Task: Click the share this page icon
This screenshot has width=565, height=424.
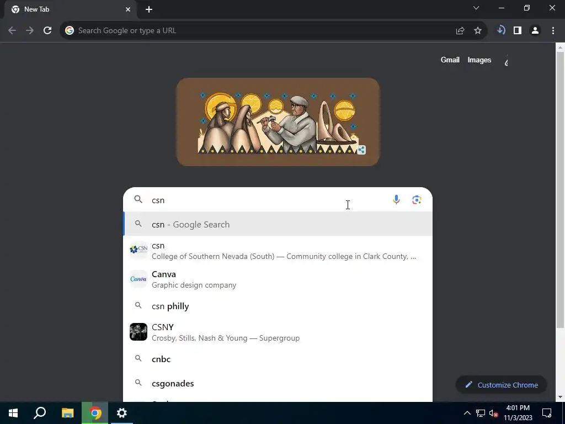Action: pyautogui.click(x=460, y=31)
